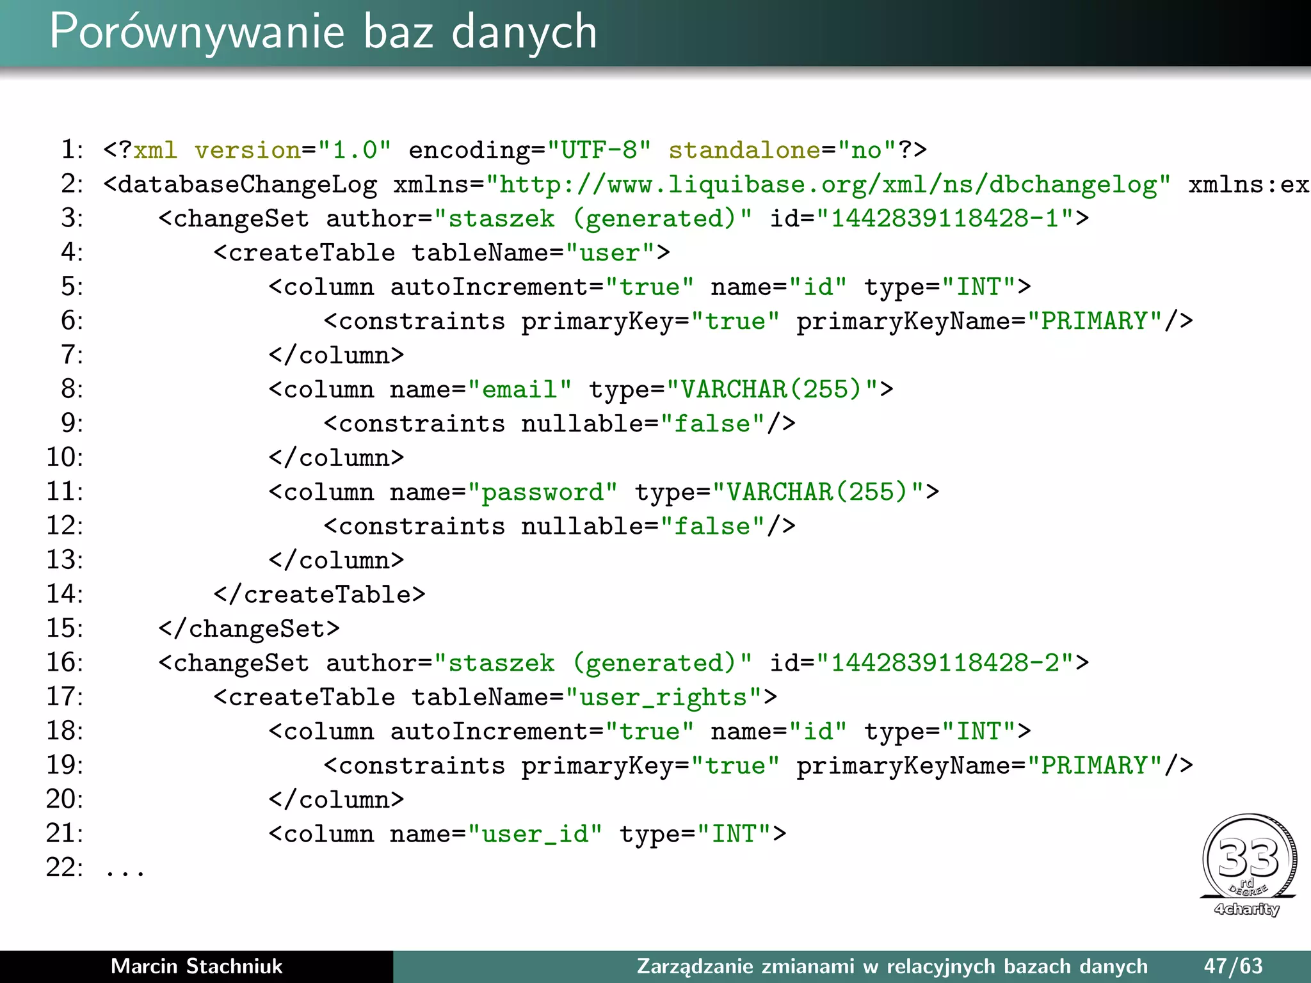The height and width of the screenshot is (983, 1311).
Task: Click line 6 primaryKeyName="PRIMARY" constraints
Action: (759, 321)
